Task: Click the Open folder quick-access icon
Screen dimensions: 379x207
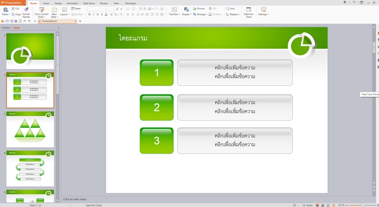Action: coord(3,21)
